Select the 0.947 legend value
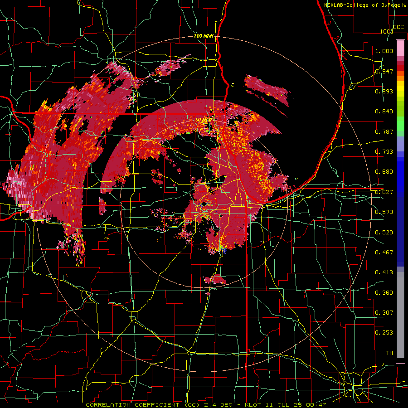 click(x=384, y=71)
